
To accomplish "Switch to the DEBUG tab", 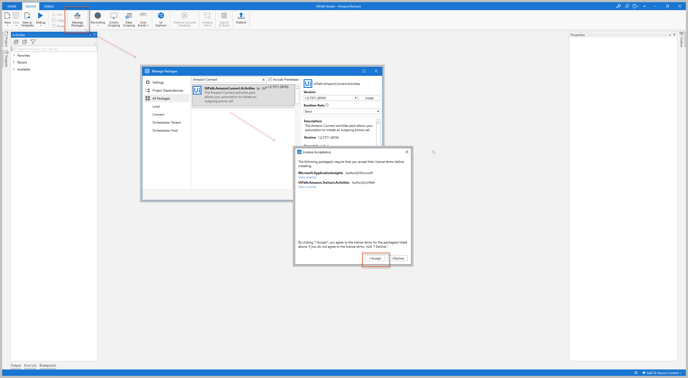I will tap(49, 6).
